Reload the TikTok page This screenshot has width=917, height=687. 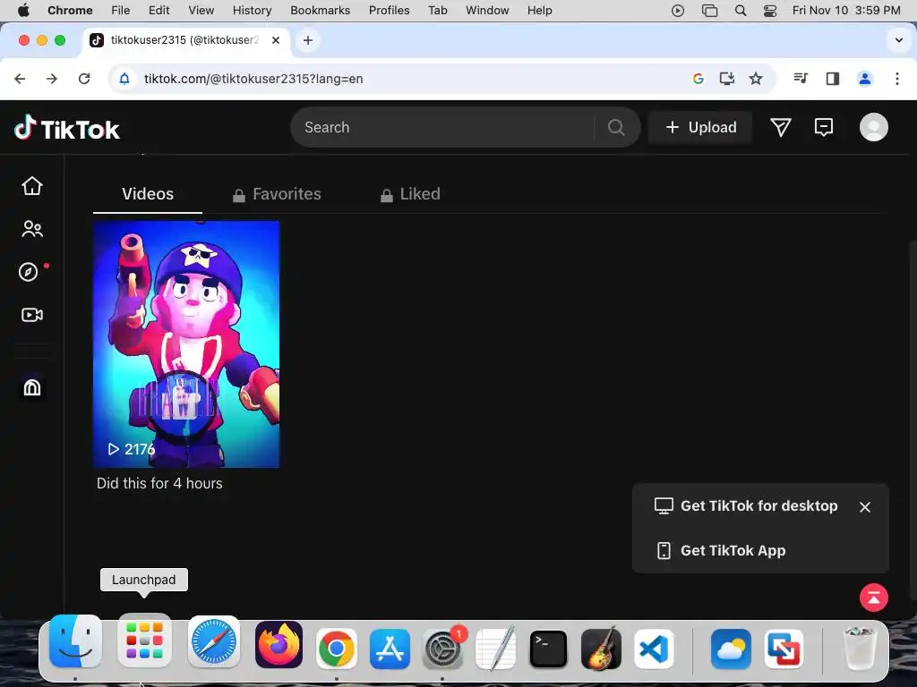(x=84, y=79)
